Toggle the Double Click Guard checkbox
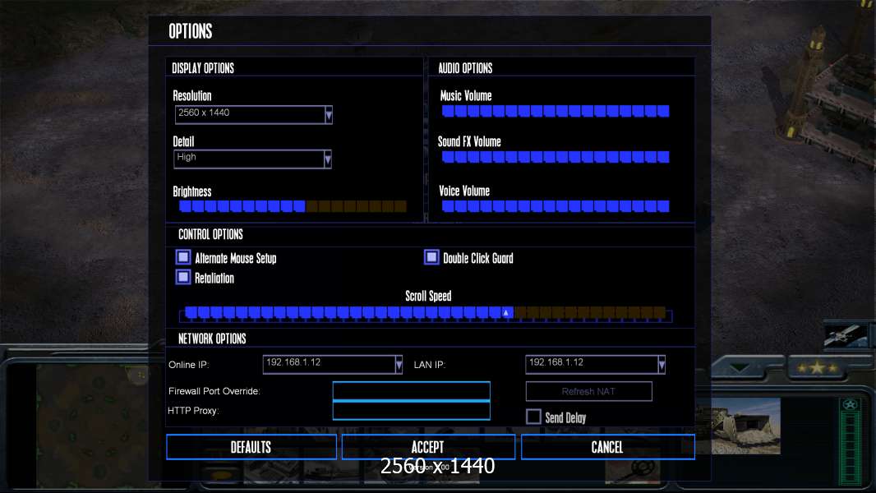This screenshot has width=876, height=493. pyautogui.click(x=431, y=257)
